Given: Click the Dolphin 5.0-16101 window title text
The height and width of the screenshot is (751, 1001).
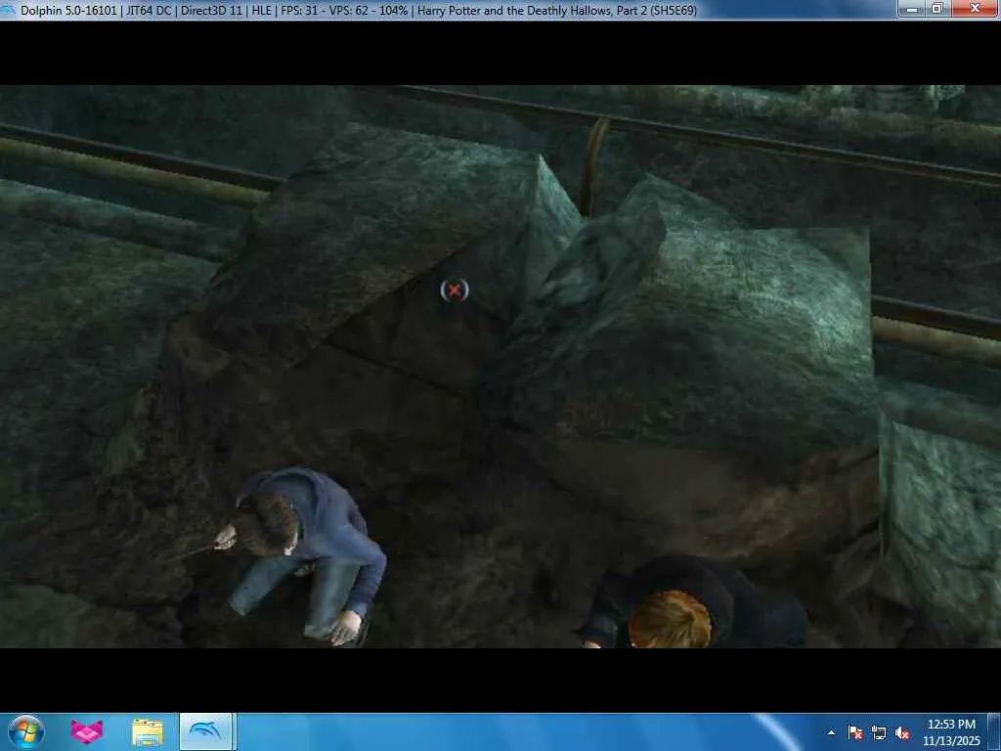Looking at the screenshot, I should [359, 10].
